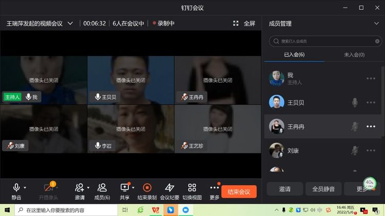Screen dimensions: 385x216
Task: Expand the 王瑞萍发起的视频会议 title dropdown
Action: 70,24
